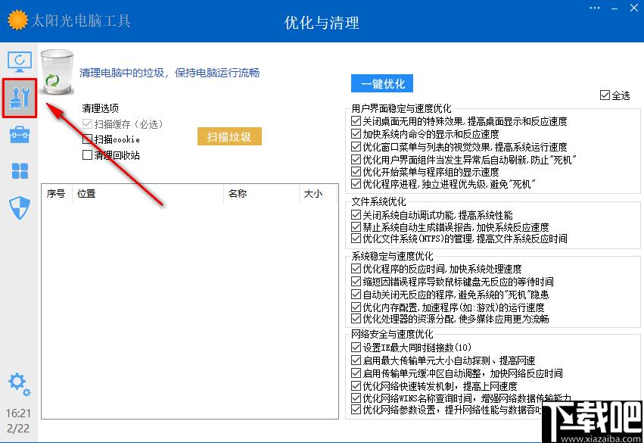Click 文件系统优化 group title
The image size is (644, 443).
(x=378, y=201)
